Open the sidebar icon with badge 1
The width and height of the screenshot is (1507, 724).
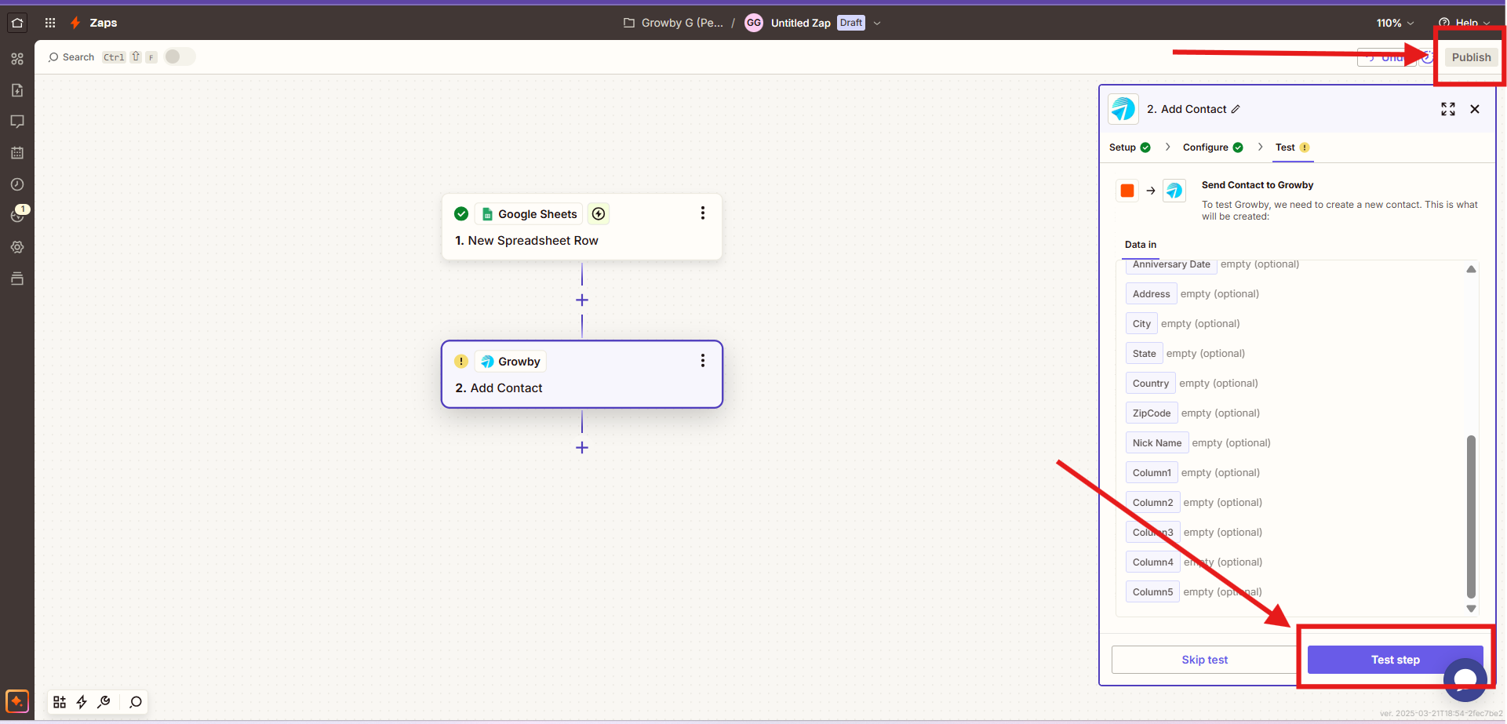pos(17,215)
